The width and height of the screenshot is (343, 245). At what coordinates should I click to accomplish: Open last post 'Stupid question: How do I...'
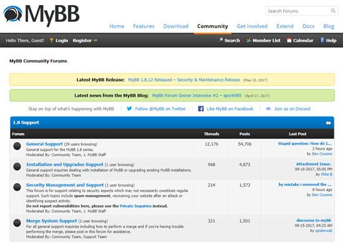304,143
